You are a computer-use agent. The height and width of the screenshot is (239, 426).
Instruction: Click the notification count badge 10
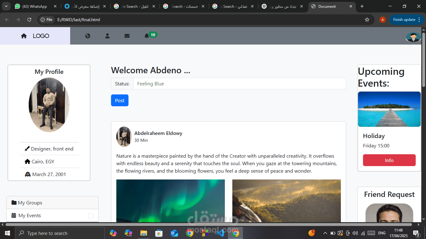[153, 35]
